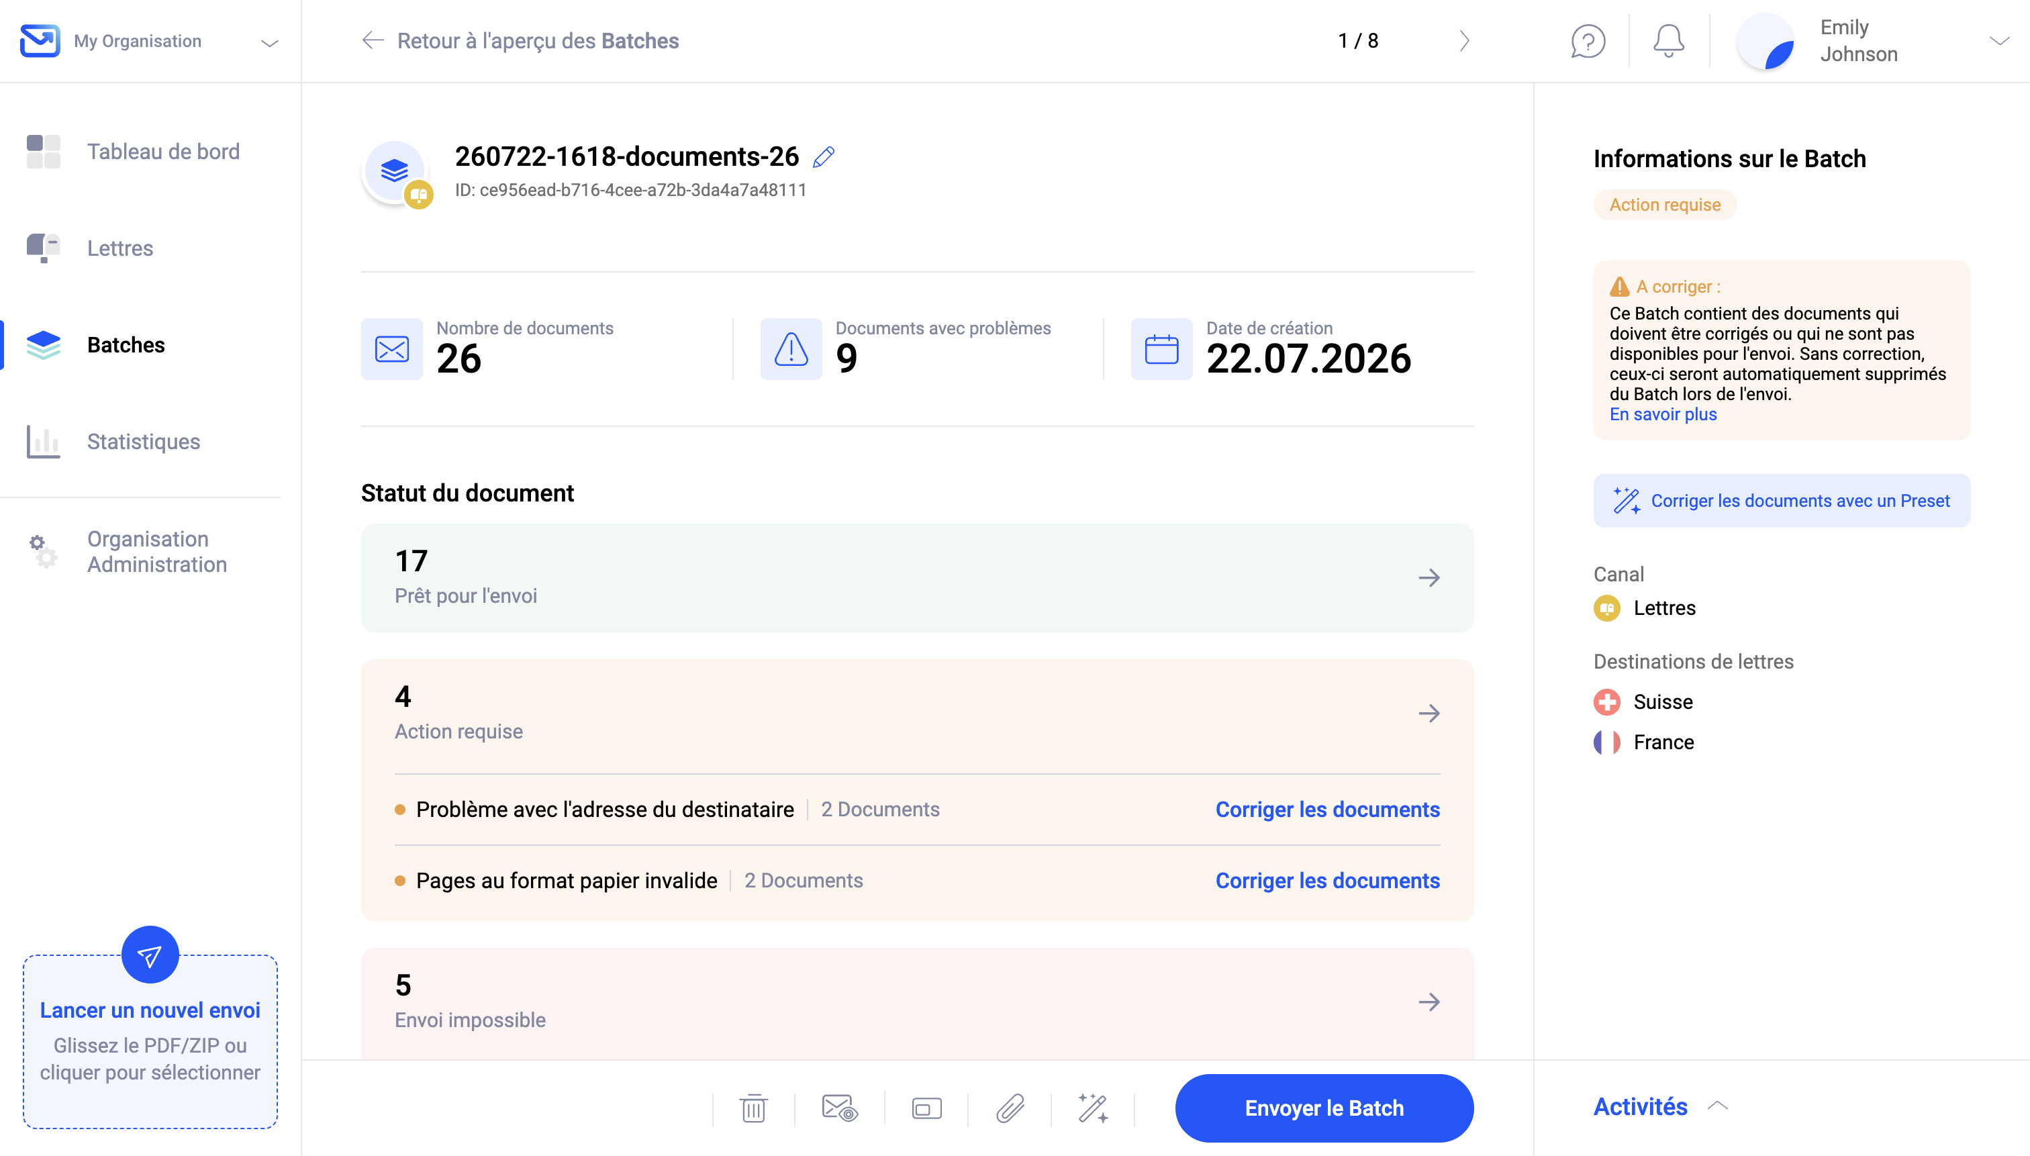Viewport: 2030px width, 1156px height.
Task: Click the trash delete icon in bottom toolbar
Action: pos(753,1108)
